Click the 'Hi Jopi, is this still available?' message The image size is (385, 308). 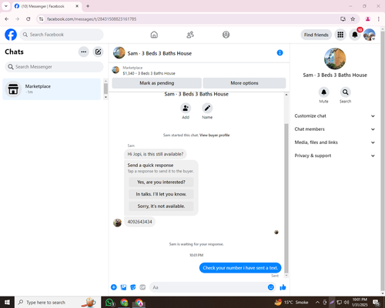(156, 154)
